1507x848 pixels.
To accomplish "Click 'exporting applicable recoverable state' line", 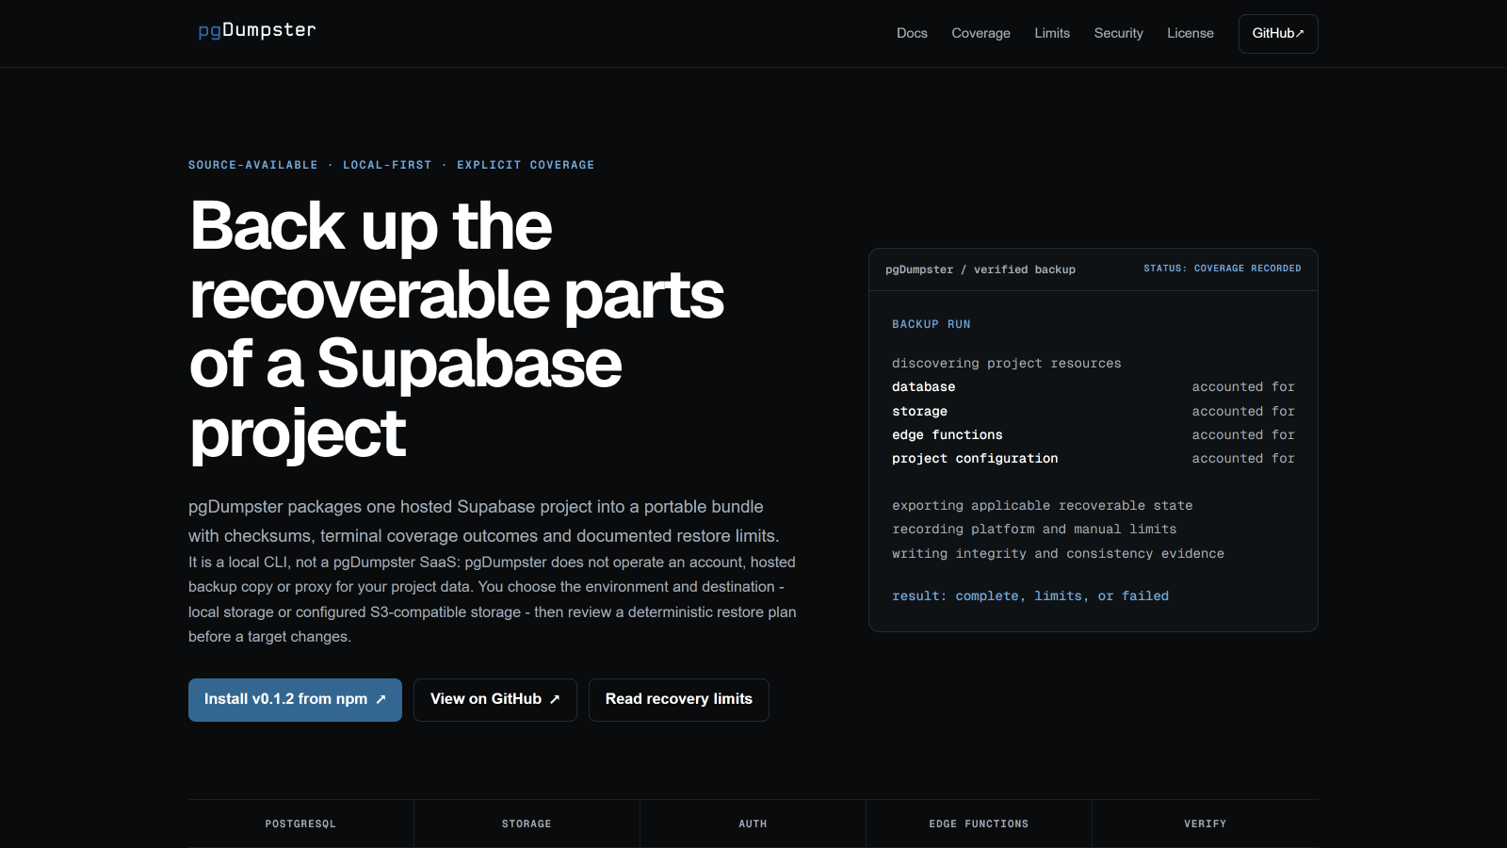I will 1043,506.
